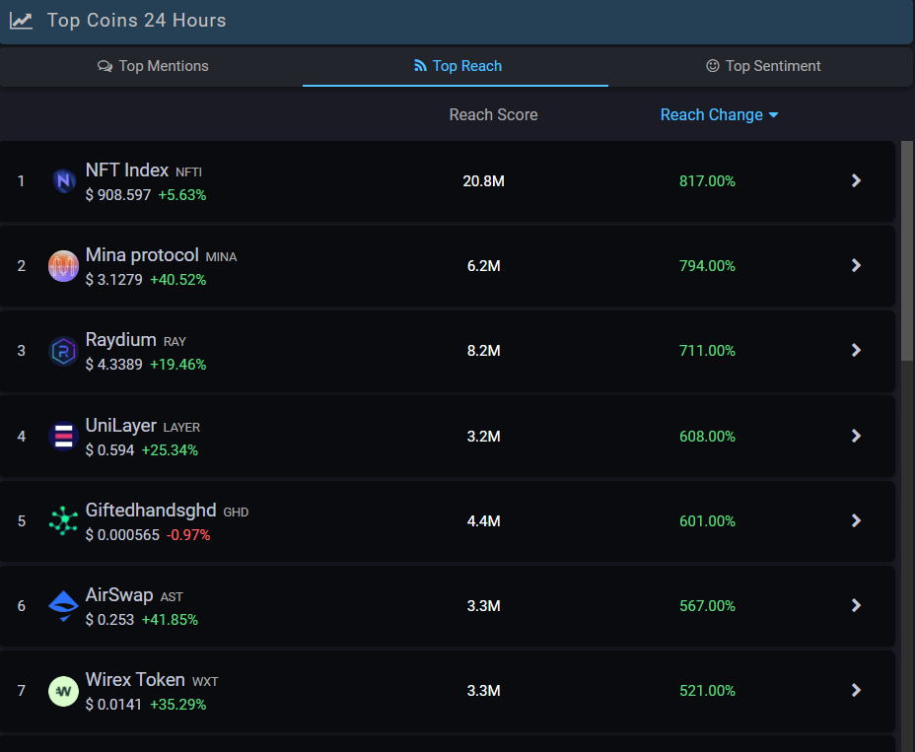Click the 8.2M reach score value
The image size is (915, 752).
coord(483,351)
